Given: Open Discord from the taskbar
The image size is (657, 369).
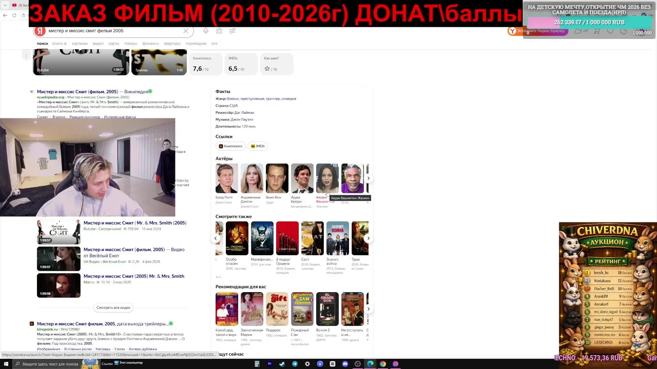Looking at the screenshot, I should click(x=345, y=364).
